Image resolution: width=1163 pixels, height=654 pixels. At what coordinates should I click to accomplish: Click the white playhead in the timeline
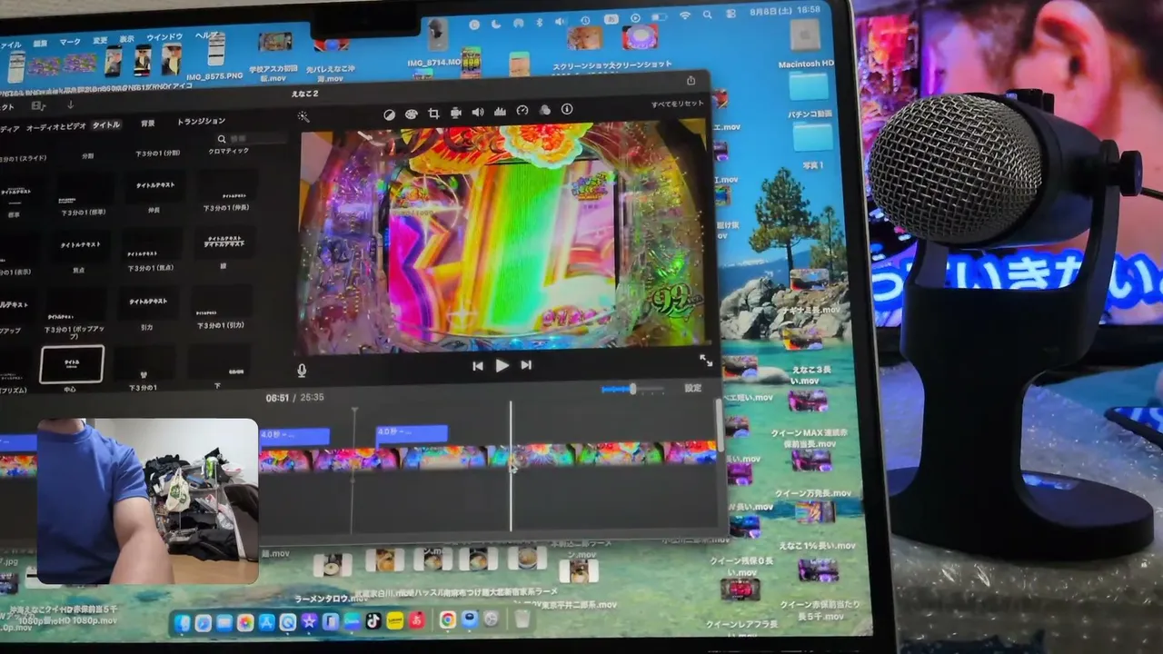511,465
